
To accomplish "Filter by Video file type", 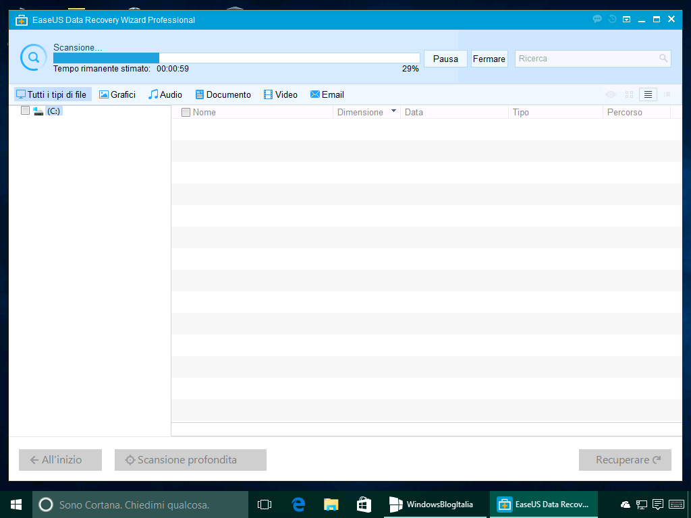I will [x=281, y=94].
